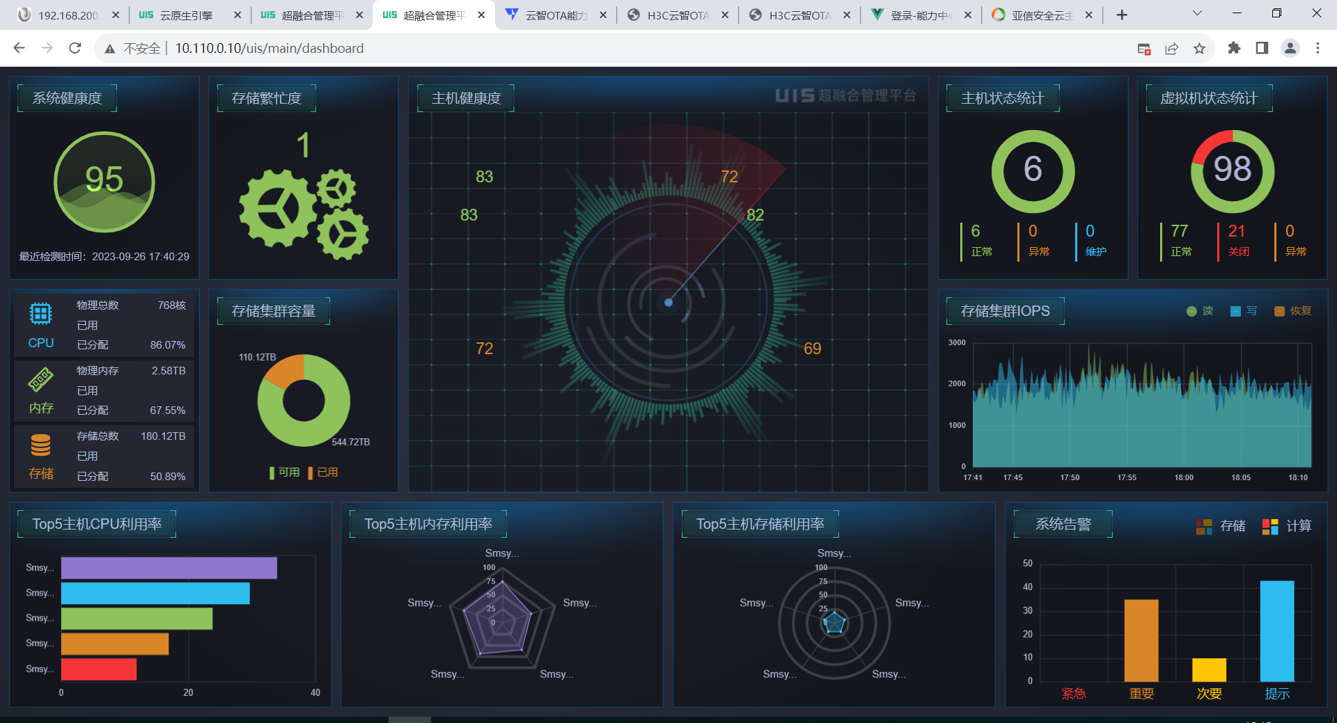This screenshot has height=723, width=1337.
Task: Reload the dashboard page
Action: pos(75,48)
